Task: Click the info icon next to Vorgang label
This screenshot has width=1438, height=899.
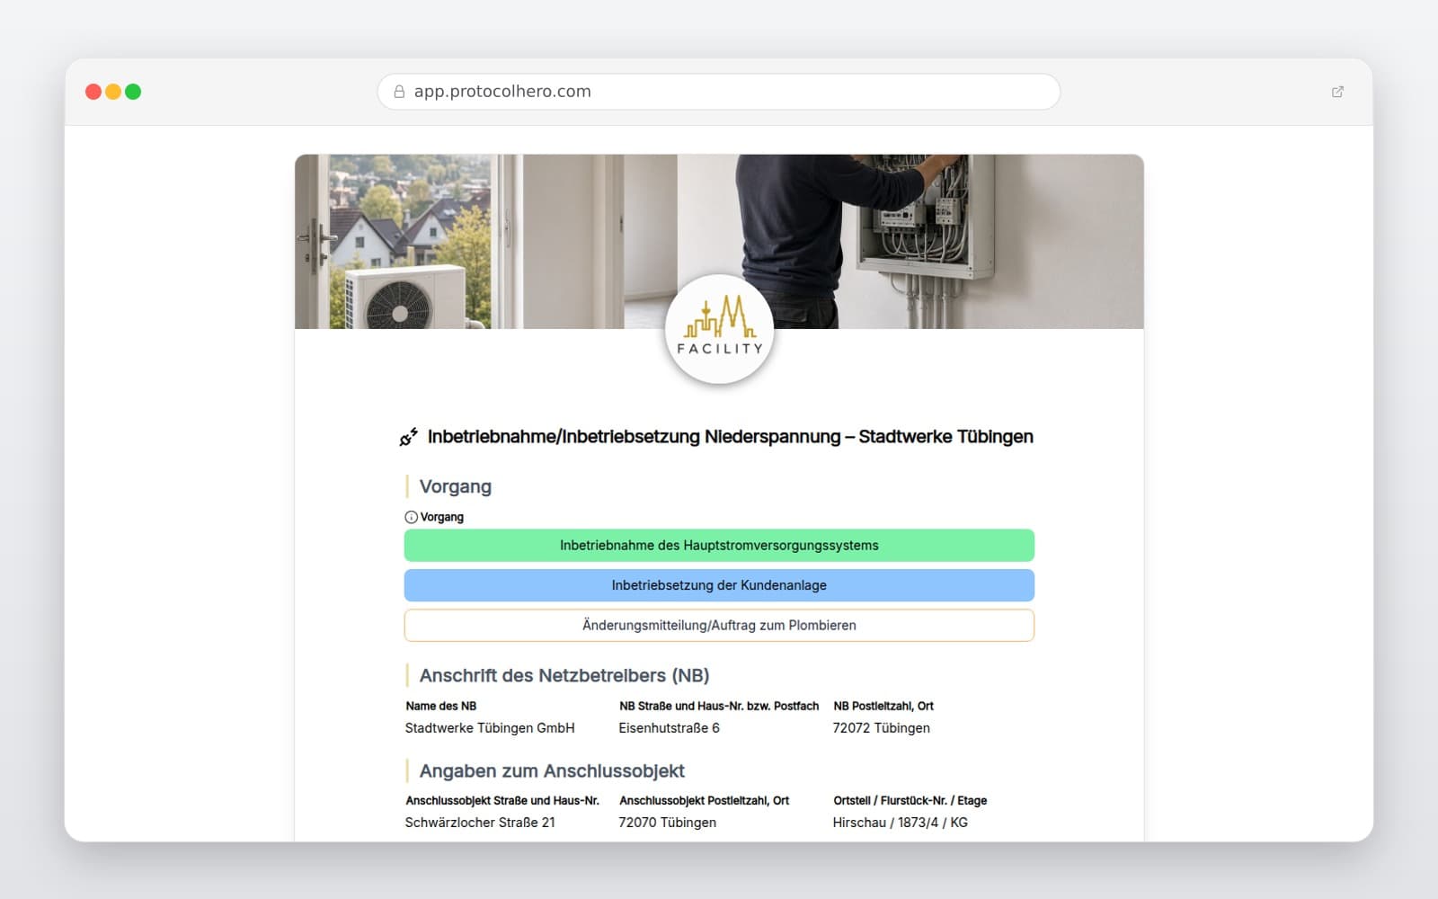Action: coord(411,517)
